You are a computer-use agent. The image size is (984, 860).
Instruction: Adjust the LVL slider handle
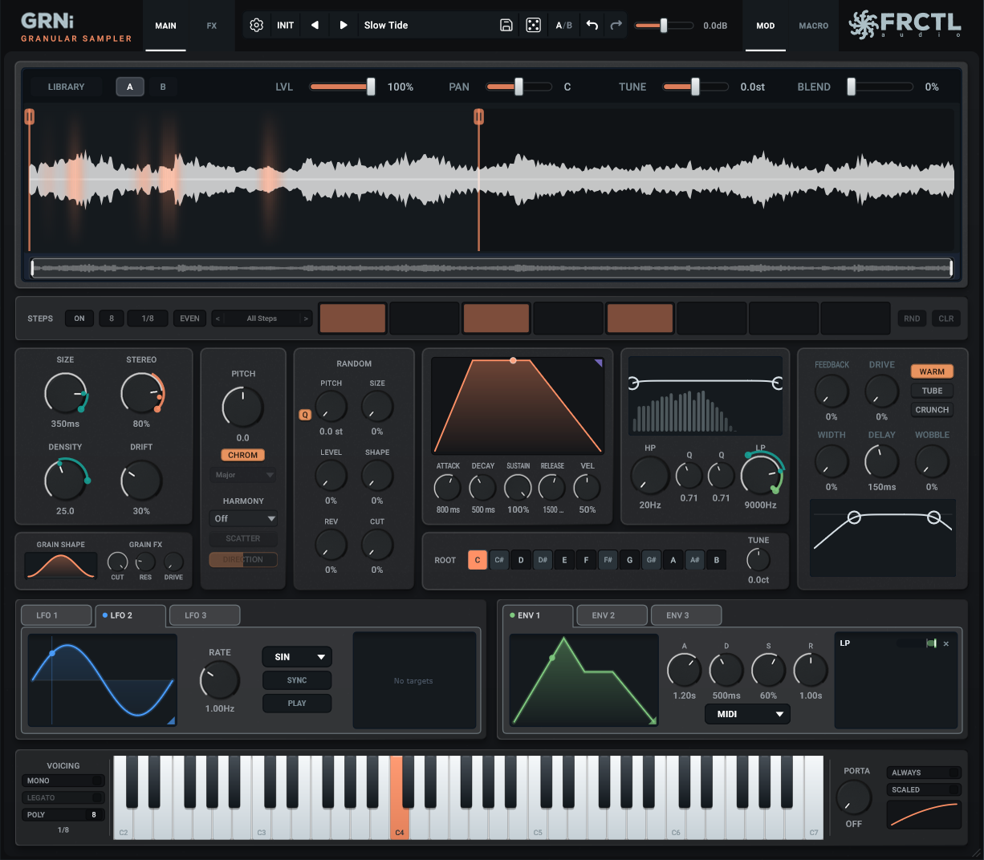371,87
